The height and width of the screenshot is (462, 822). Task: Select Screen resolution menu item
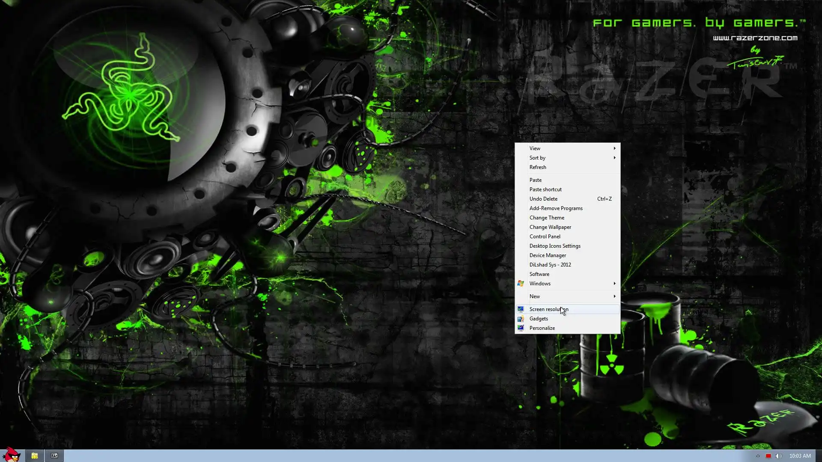(x=548, y=309)
